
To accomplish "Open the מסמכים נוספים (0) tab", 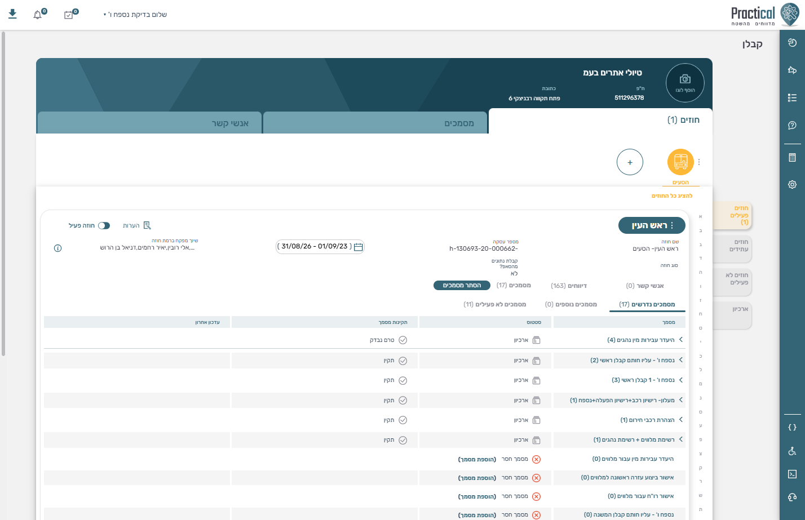I will point(571,304).
